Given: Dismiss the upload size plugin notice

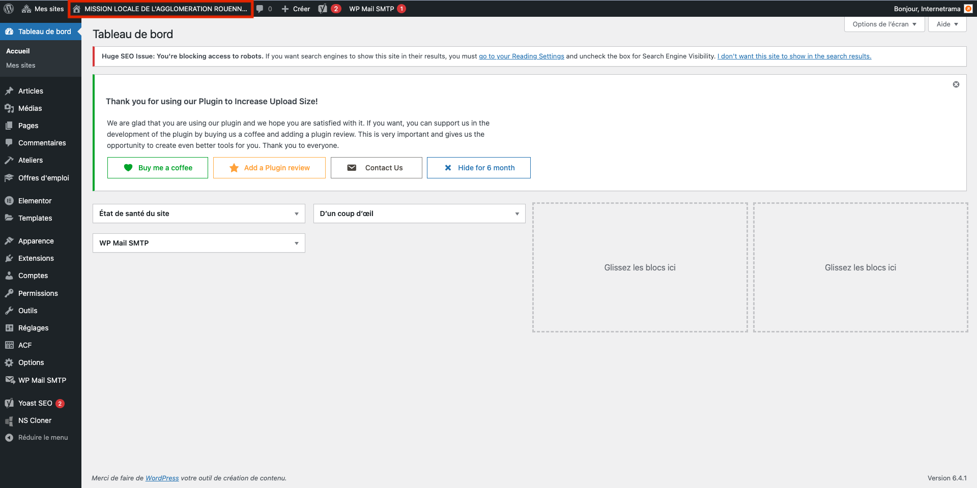Looking at the screenshot, I should click(956, 84).
